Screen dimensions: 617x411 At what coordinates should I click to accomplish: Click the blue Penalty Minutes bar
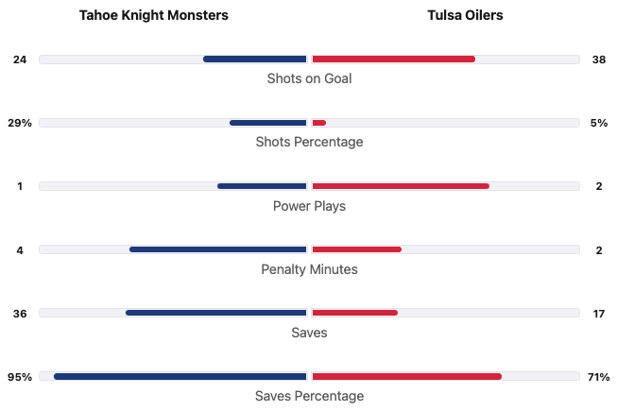(218, 249)
